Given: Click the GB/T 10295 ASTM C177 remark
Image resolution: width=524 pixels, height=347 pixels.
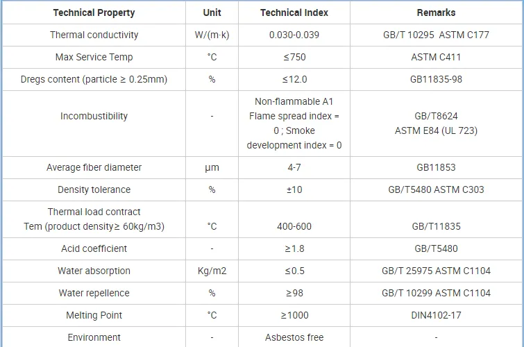Looking at the screenshot, I should [x=436, y=35].
